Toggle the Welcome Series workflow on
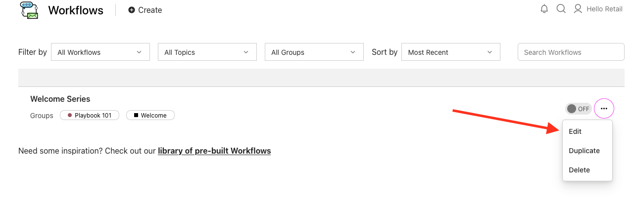Screen dimensions: 635x205 point(578,109)
